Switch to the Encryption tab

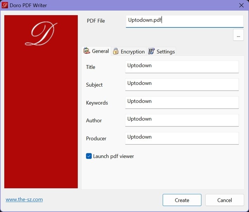click(x=132, y=52)
